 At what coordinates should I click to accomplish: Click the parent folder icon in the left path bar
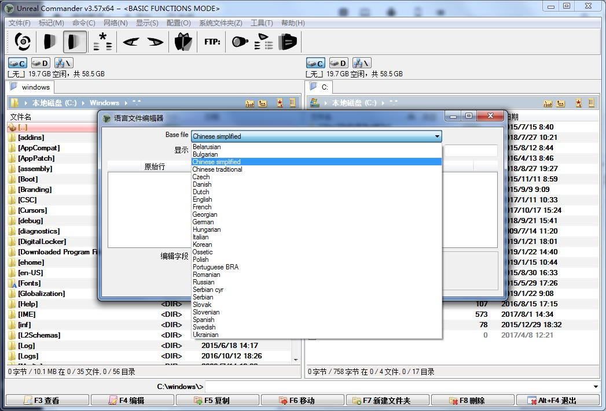(263, 103)
